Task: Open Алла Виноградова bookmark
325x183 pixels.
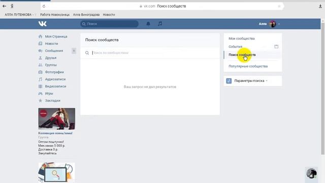Action: point(86,15)
